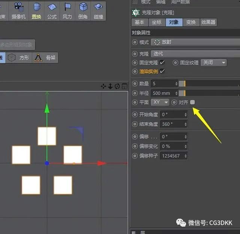This screenshot has height=234, width=240.
Task: Click the attribute manager grip icon
Action: point(135,1)
